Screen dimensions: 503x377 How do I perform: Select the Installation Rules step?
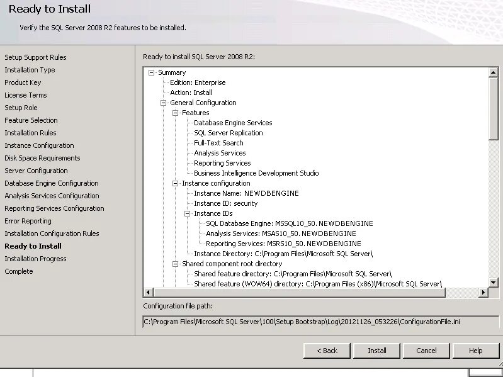[x=30, y=133]
